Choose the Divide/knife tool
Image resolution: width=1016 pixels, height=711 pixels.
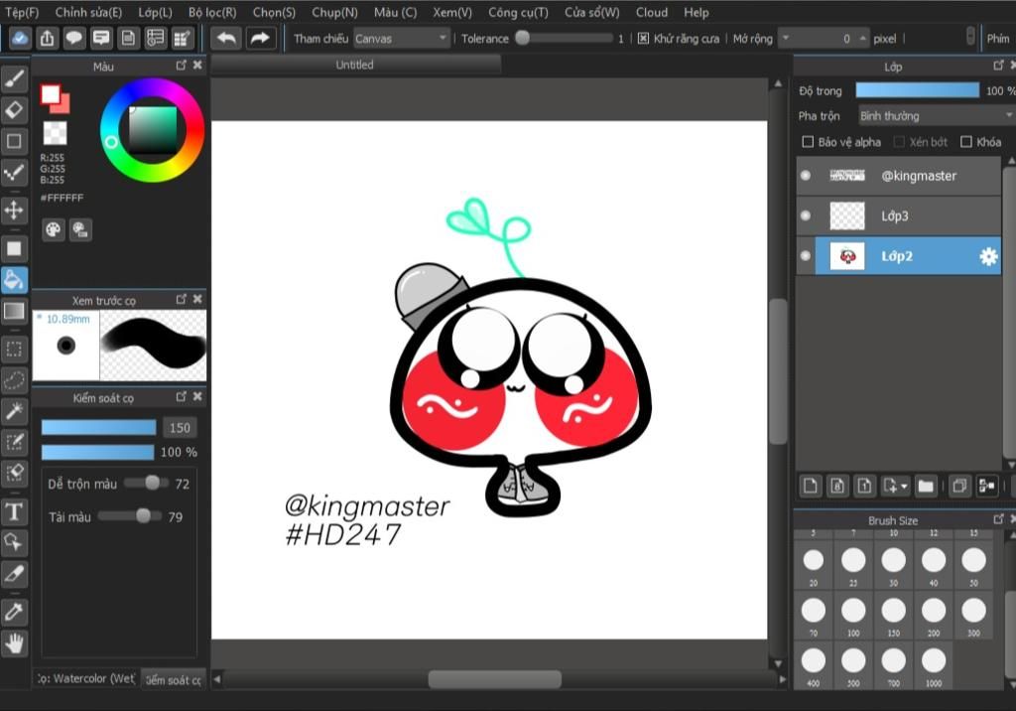tap(14, 574)
